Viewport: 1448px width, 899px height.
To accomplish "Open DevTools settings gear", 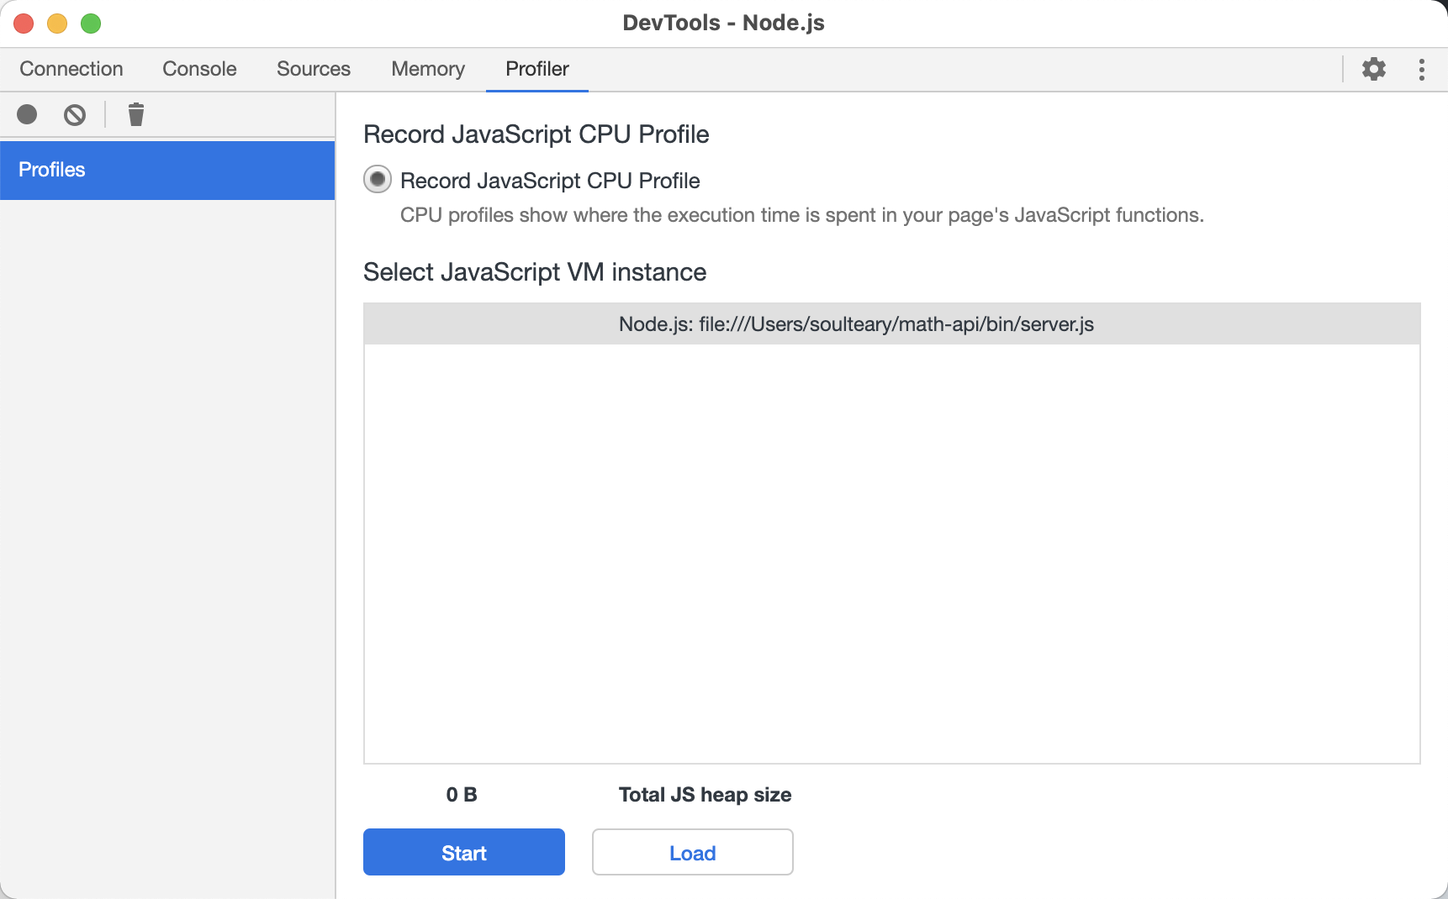I will click(1374, 69).
